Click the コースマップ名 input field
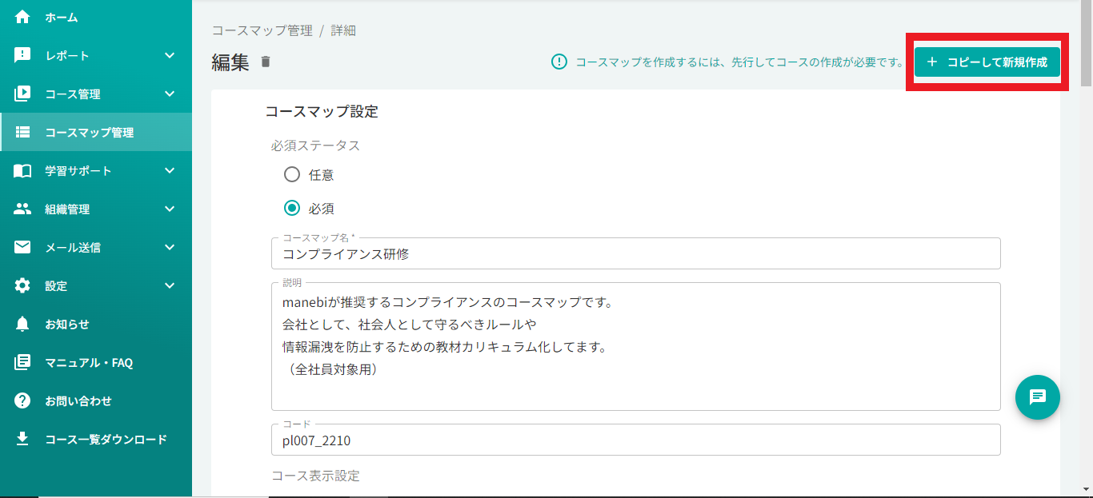 click(x=636, y=254)
